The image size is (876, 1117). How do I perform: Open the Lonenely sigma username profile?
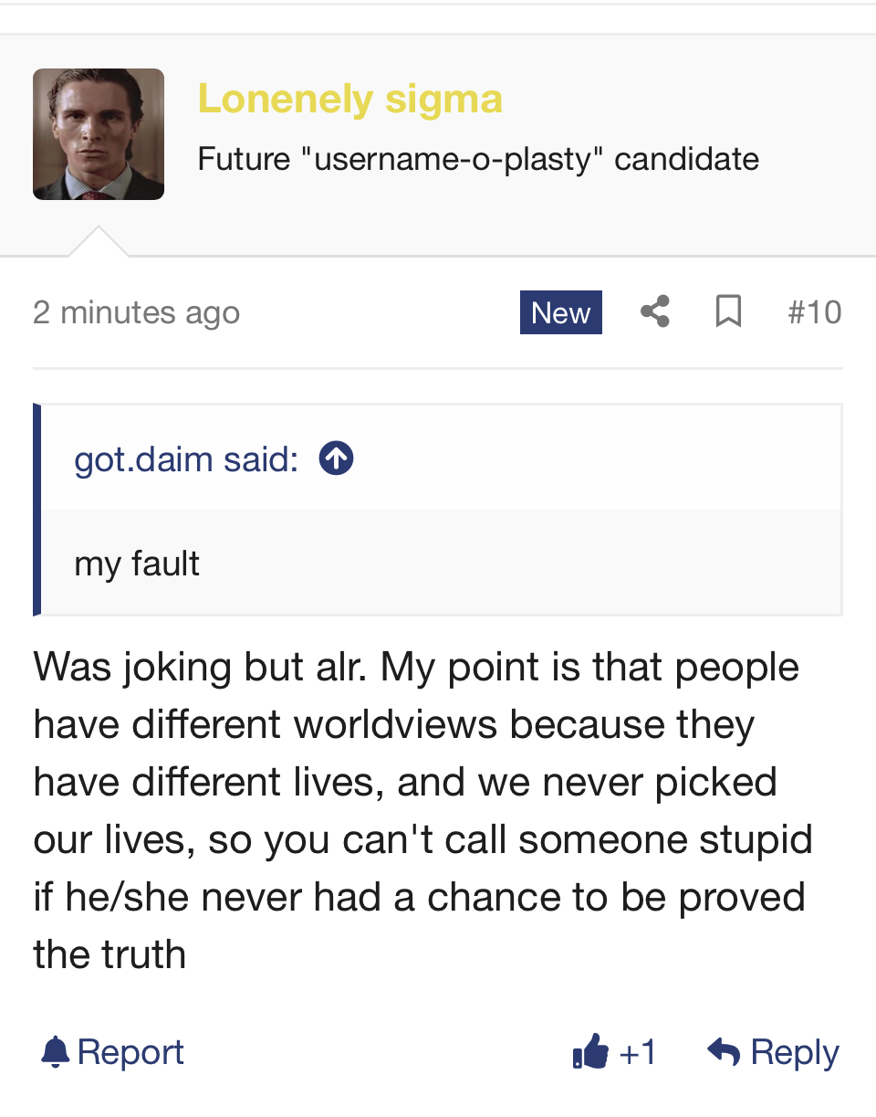(349, 99)
